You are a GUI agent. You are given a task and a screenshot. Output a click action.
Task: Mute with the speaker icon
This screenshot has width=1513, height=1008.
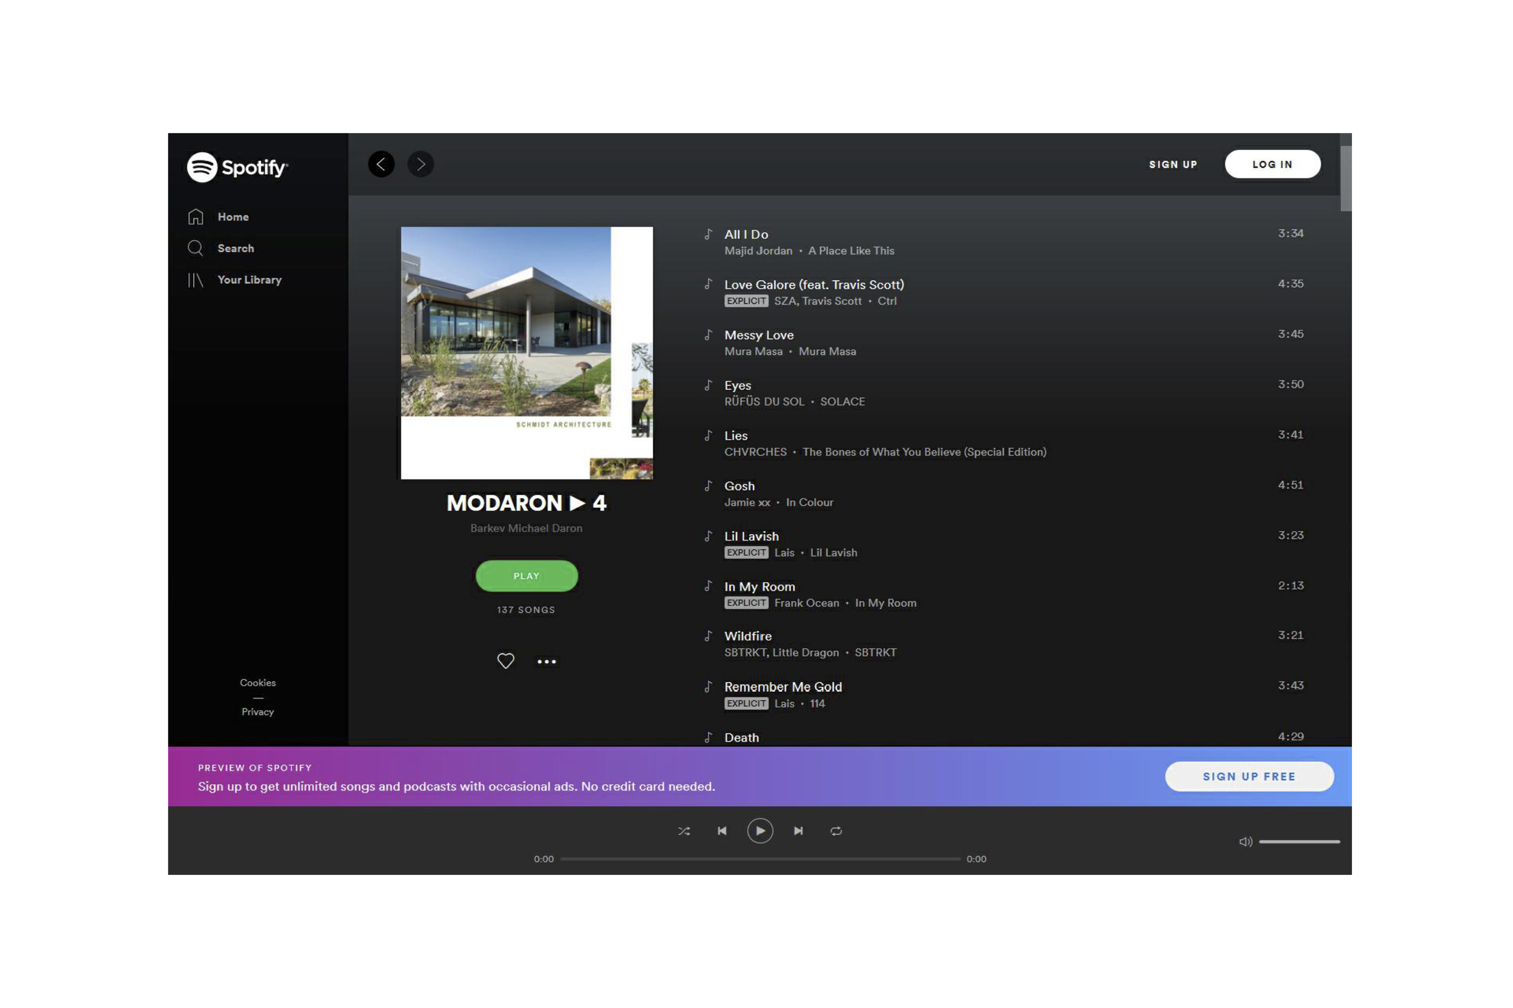(1245, 842)
